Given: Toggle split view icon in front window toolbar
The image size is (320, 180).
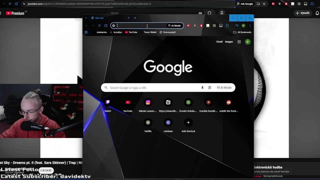Looking at the screenshot, I should coord(106,25).
